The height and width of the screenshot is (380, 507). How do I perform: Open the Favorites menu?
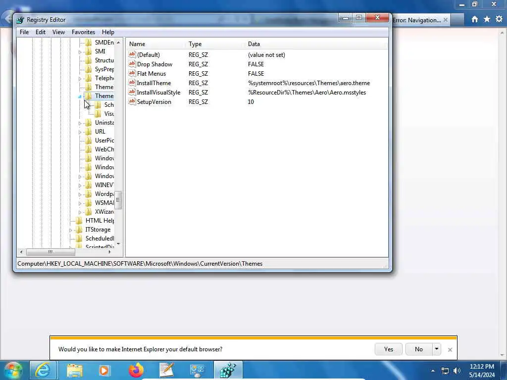pos(83,32)
